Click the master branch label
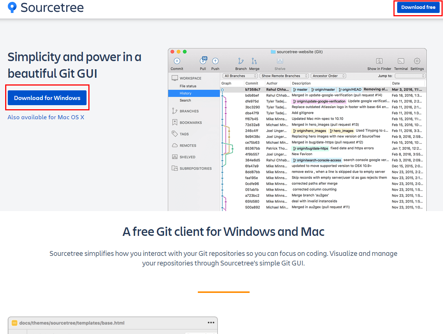Image resolution: width=443 pixels, height=334 pixels. (300, 90)
